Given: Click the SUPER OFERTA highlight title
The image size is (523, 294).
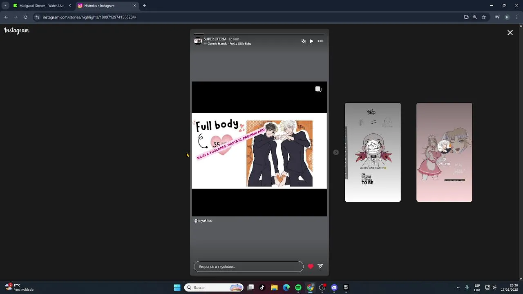Looking at the screenshot, I should (x=215, y=39).
